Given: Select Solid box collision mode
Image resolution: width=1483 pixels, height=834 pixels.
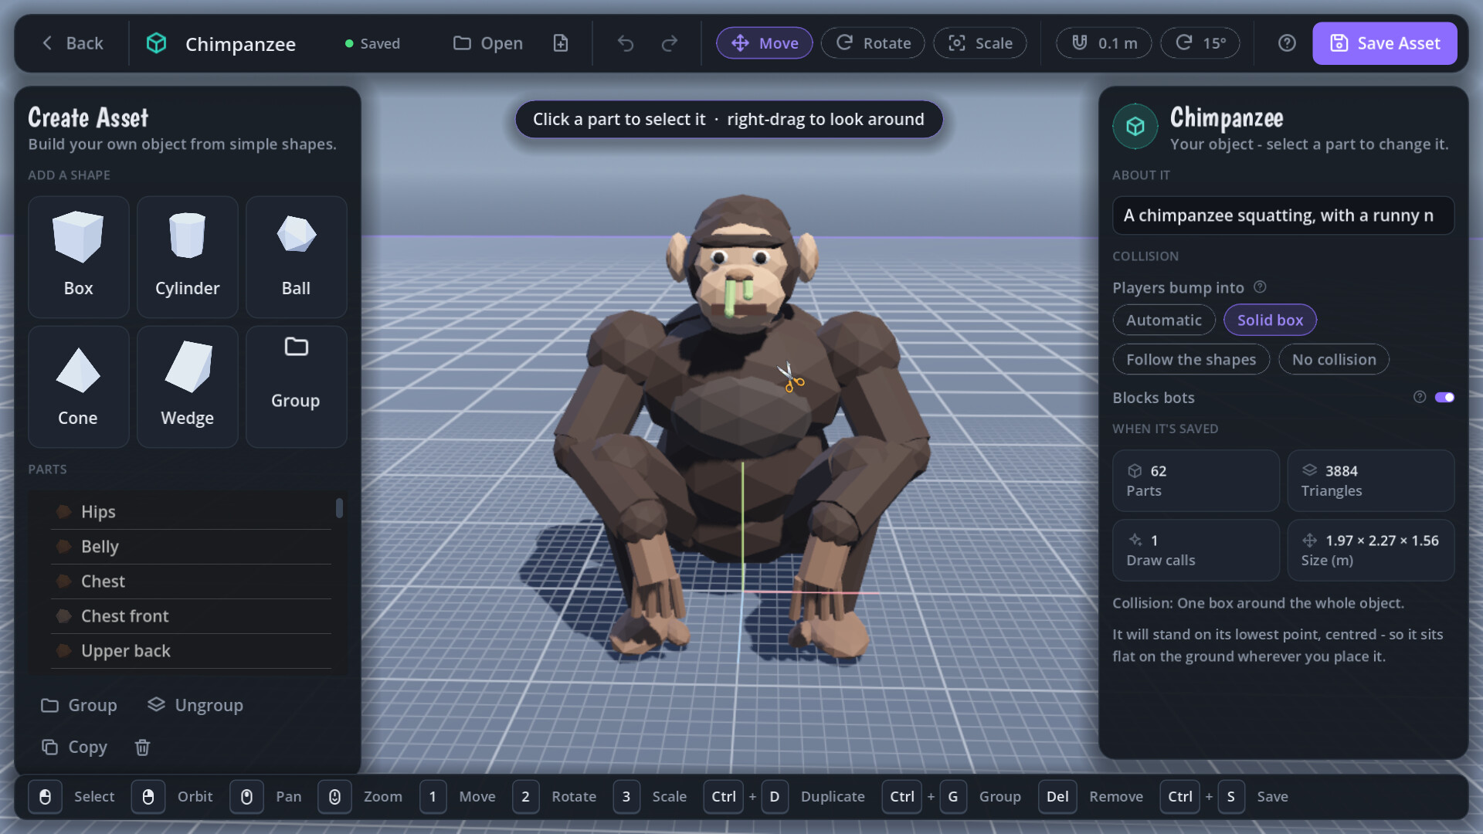Looking at the screenshot, I should click(x=1270, y=320).
